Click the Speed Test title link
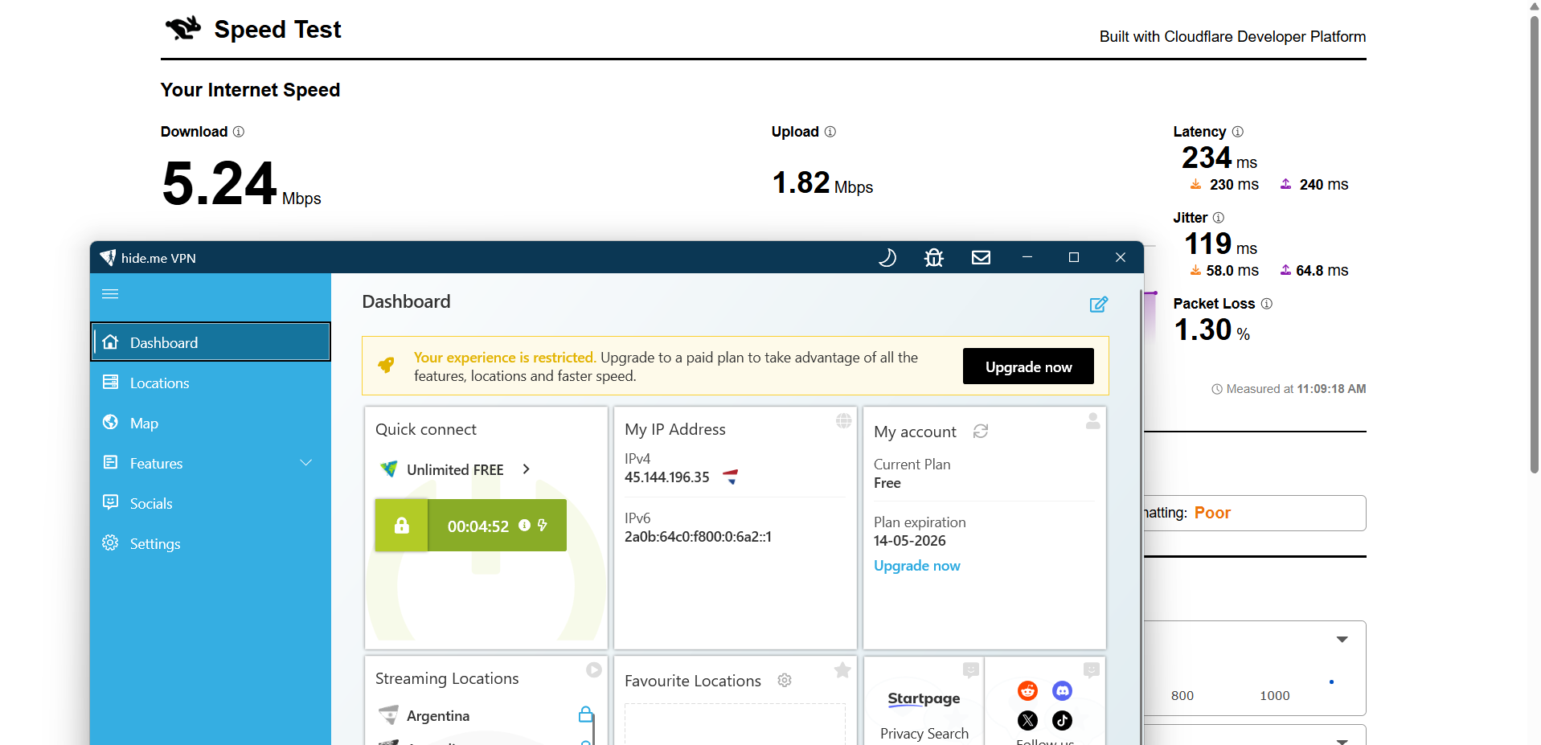 277,30
